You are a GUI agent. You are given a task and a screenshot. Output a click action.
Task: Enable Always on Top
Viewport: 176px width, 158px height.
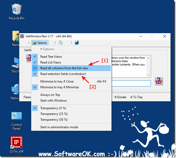(71, 95)
